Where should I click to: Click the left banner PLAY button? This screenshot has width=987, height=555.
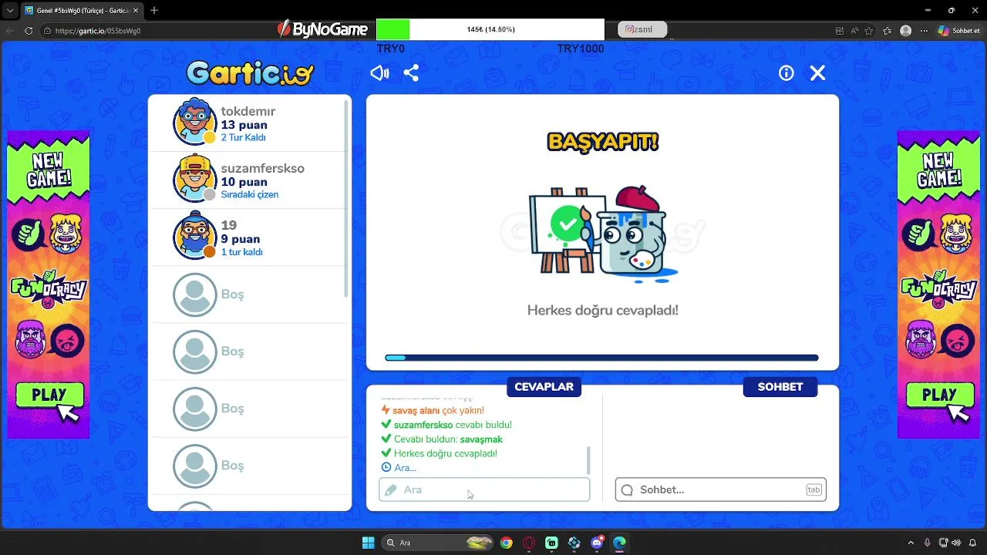coord(49,395)
